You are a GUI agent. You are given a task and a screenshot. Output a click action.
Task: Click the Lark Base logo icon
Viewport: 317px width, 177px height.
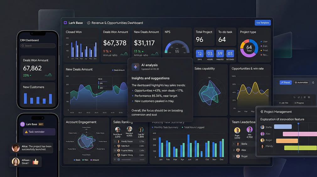(x=65, y=23)
